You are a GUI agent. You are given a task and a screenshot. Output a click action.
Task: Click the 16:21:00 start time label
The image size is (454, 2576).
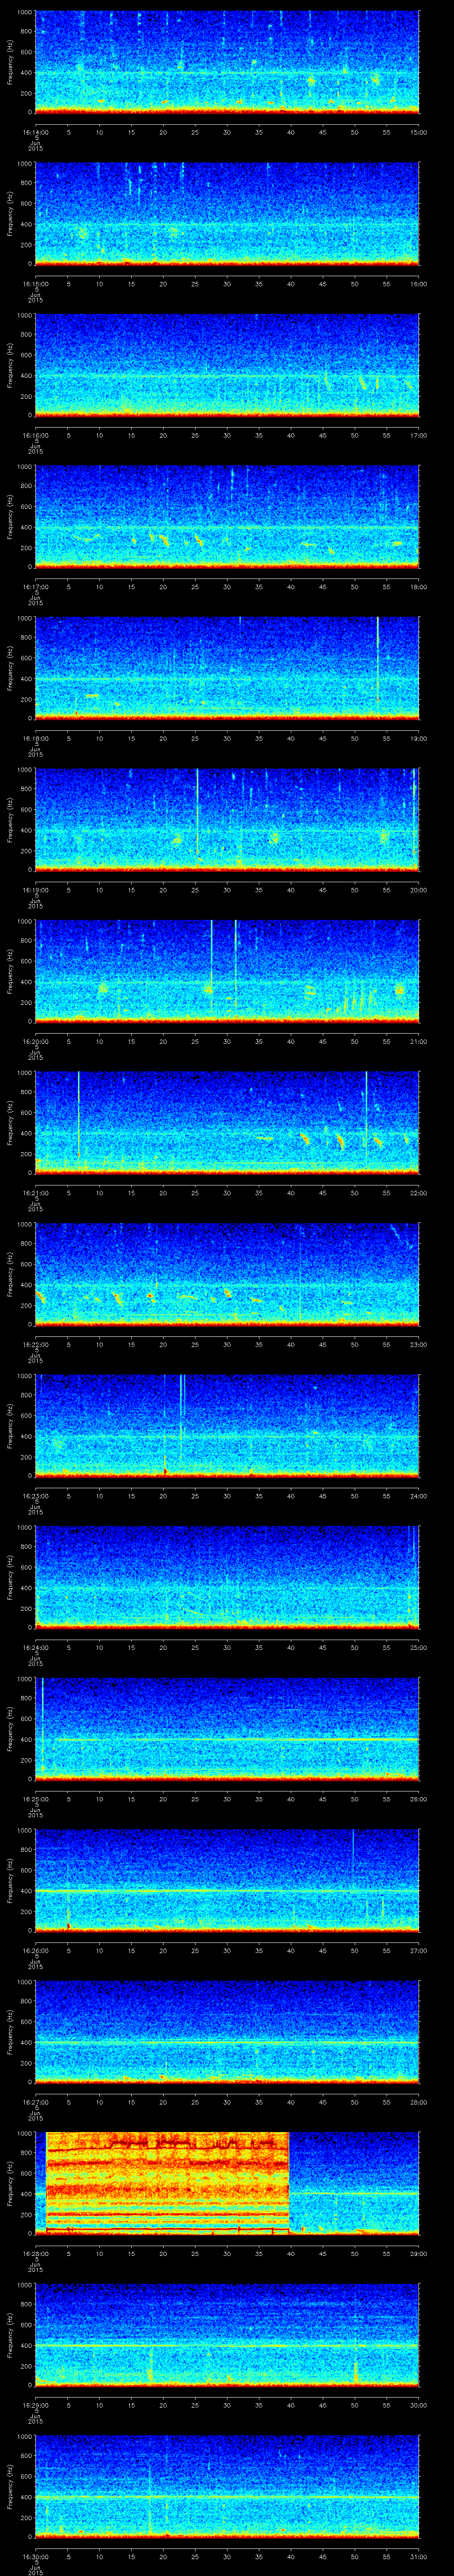(35, 1193)
